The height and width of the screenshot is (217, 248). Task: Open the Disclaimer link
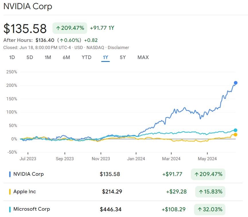(x=119, y=48)
